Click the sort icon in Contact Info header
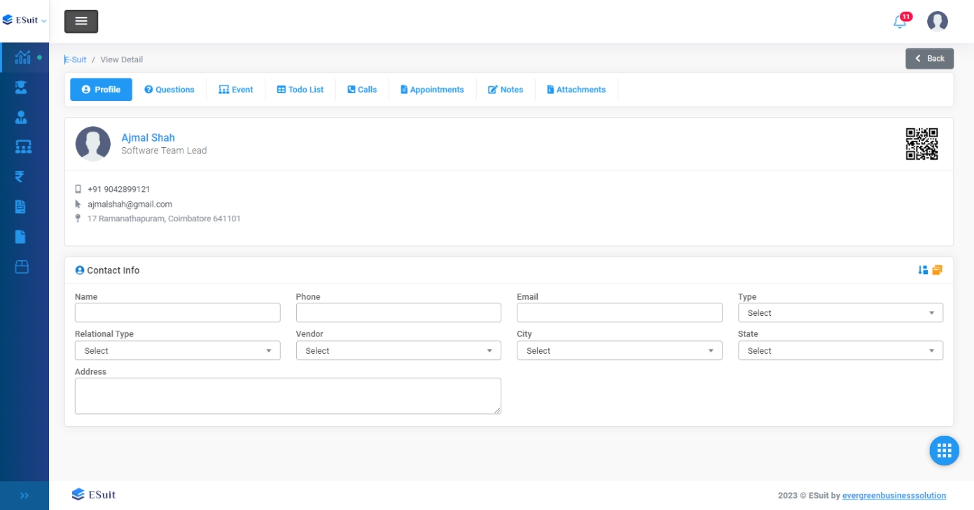 tap(923, 270)
